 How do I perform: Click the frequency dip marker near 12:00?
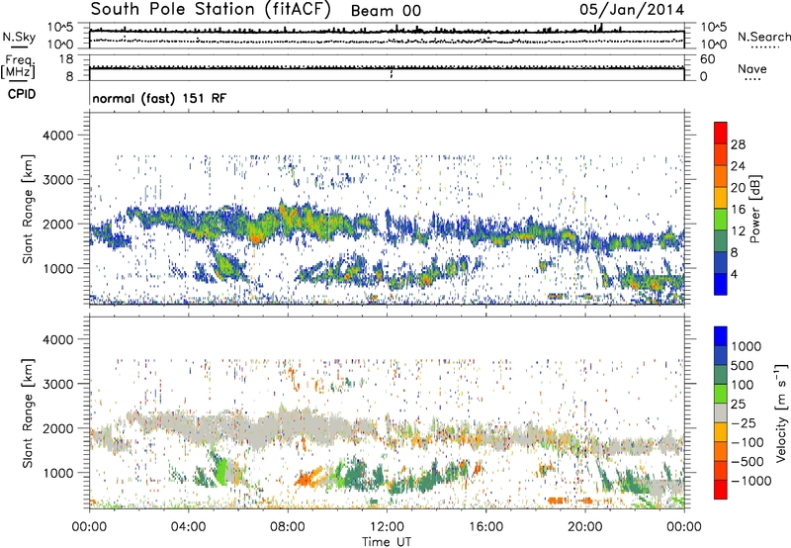click(x=392, y=73)
